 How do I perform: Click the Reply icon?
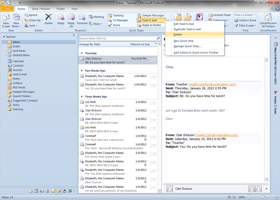pyautogui.click(x=61, y=17)
